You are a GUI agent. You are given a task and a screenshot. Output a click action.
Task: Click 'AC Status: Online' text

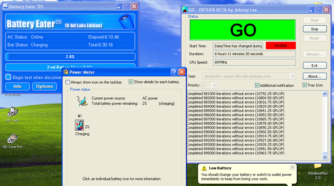pyautogui.click(x=25, y=37)
